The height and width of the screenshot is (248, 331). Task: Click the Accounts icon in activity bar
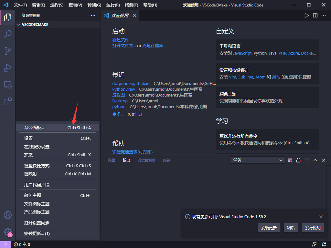(x=7, y=215)
